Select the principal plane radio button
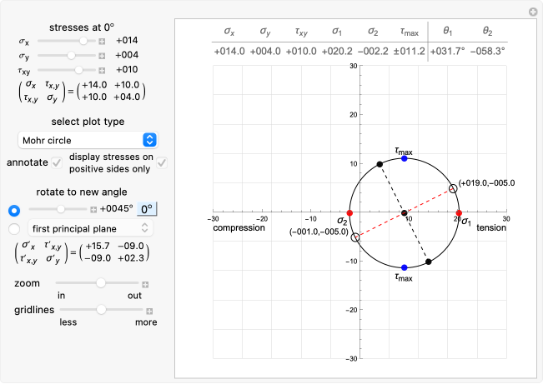This screenshot has width=543, height=384. [14, 228]
